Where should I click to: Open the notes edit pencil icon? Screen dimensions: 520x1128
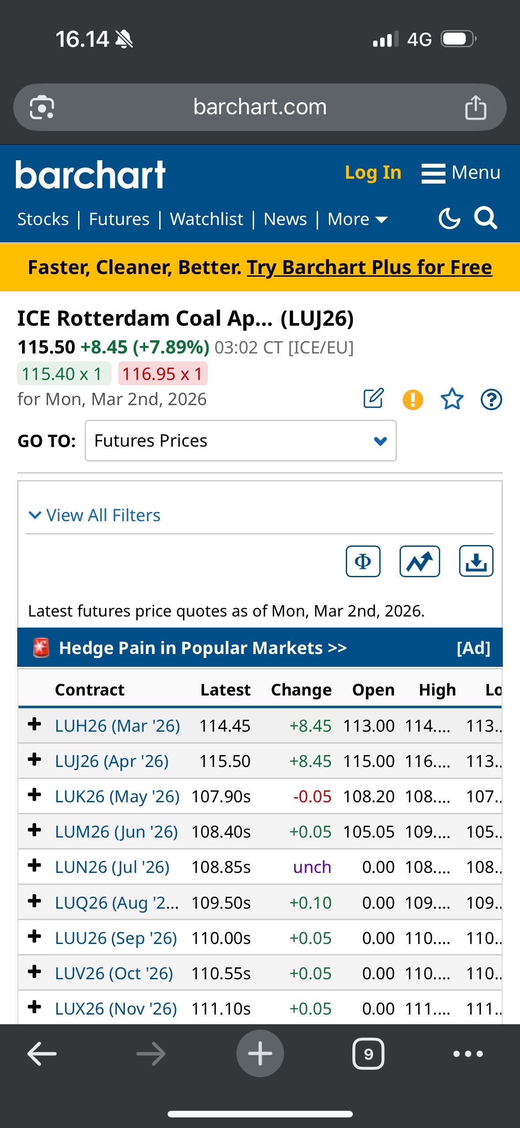[x=374, y=399]
